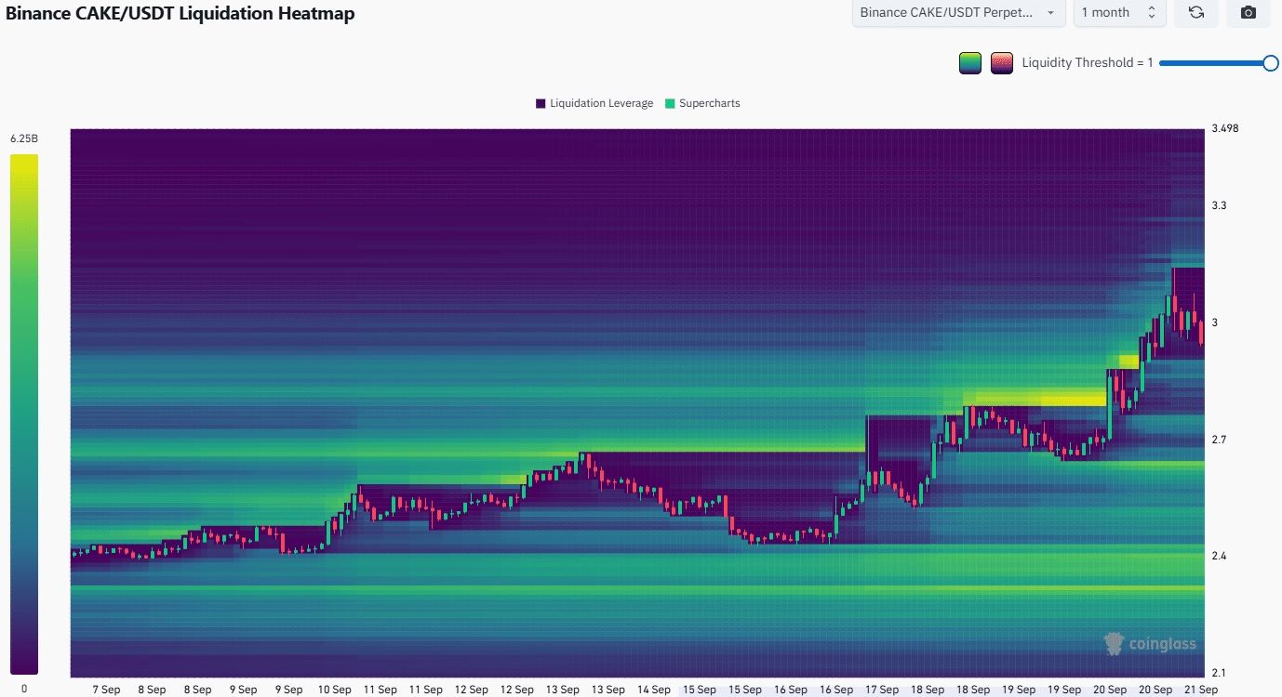Click the 6.25B color scale maximum label
Viewport: 1282px width, 697px height.
24,138
